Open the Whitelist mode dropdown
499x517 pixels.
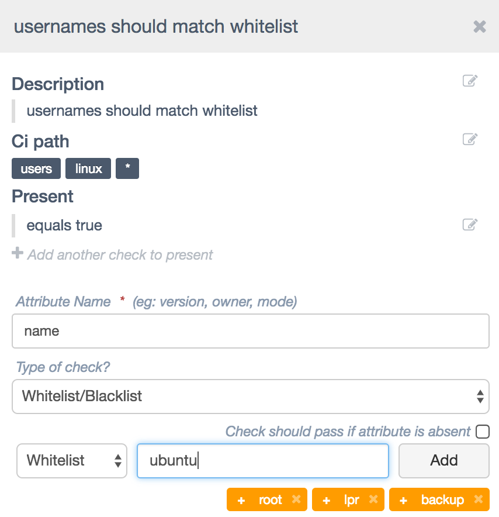[x=72, y=461]
